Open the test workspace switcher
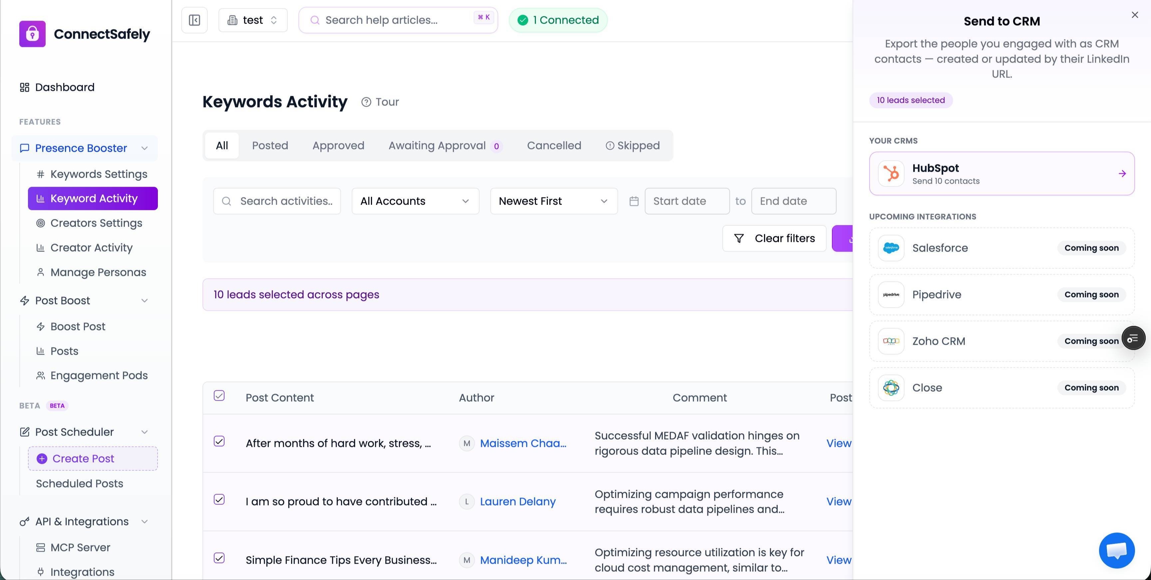 253,20
